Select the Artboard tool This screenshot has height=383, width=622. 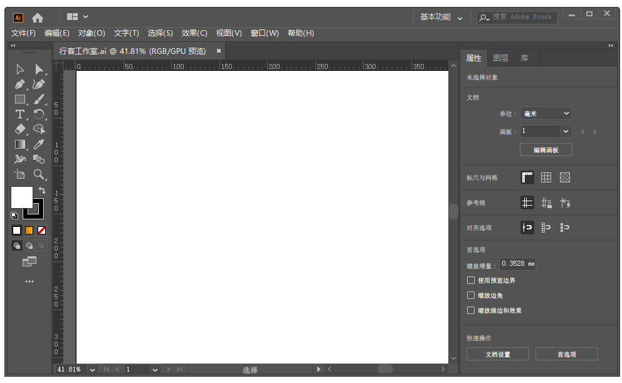(x=20, y=174)
